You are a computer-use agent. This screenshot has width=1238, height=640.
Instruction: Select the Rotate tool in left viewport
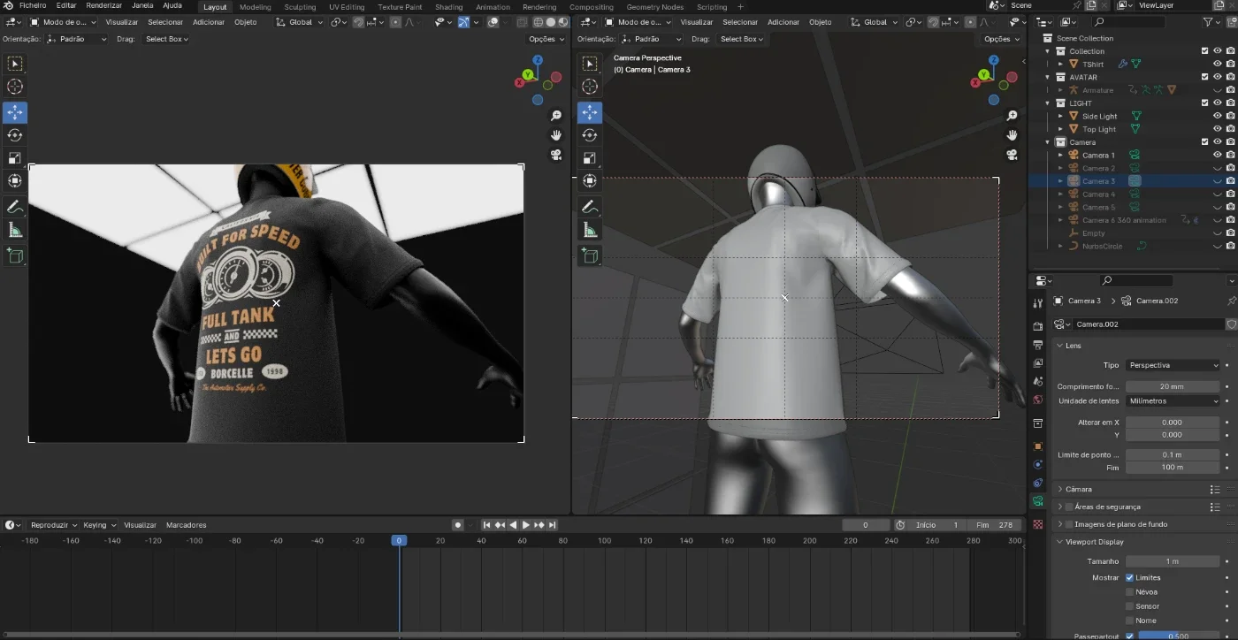(15, 135)
